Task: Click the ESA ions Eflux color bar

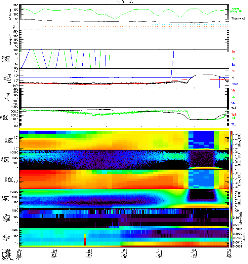Action: coord(231,160)
